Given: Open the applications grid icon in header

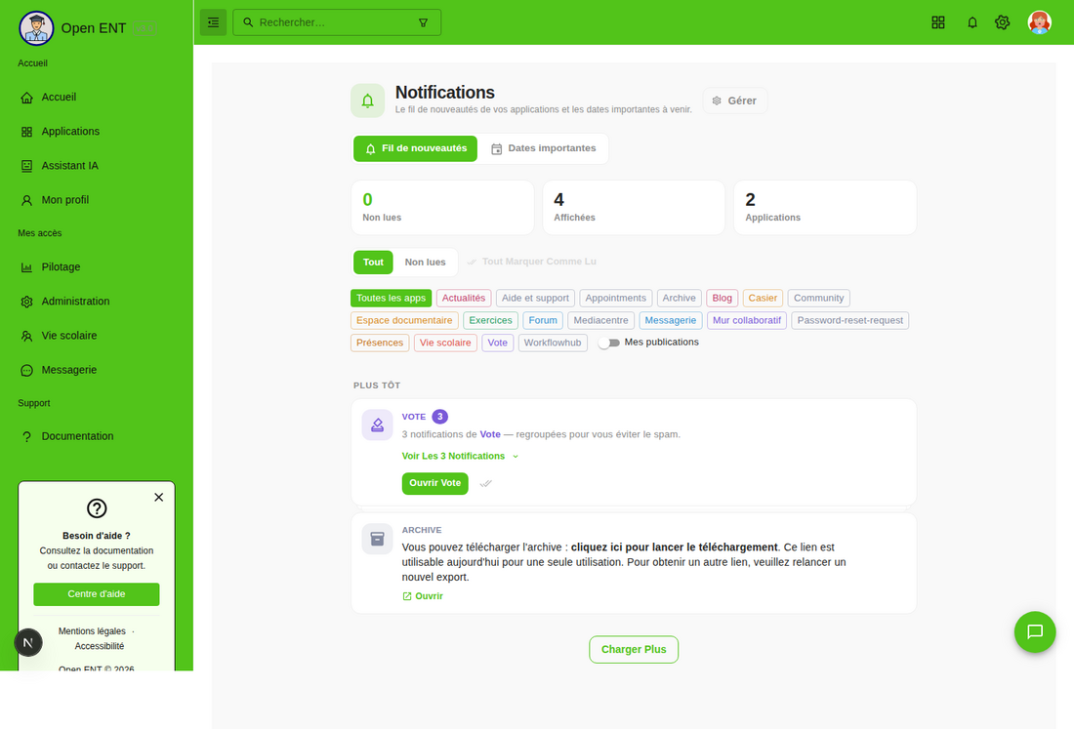Looking at the screenshot, I should [938, 22].
